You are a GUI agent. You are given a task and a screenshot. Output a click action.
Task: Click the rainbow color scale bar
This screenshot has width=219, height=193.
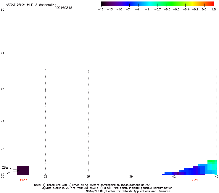[157, 4]
